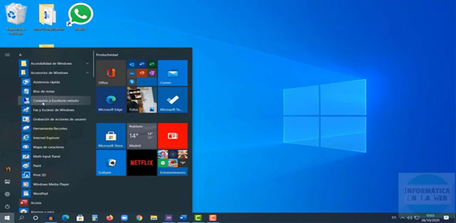456x223 pixels.
Task: Open File Explorer from the taskbar
Action: [x=154, y=218]
